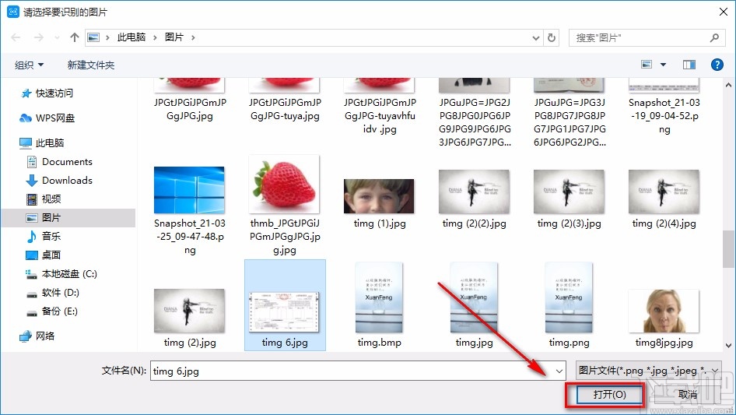Image resolution: width=736 pixels, height=415 pixels.
Task: Select timg.png thumbnail
Action: click(x=569, y=297)
